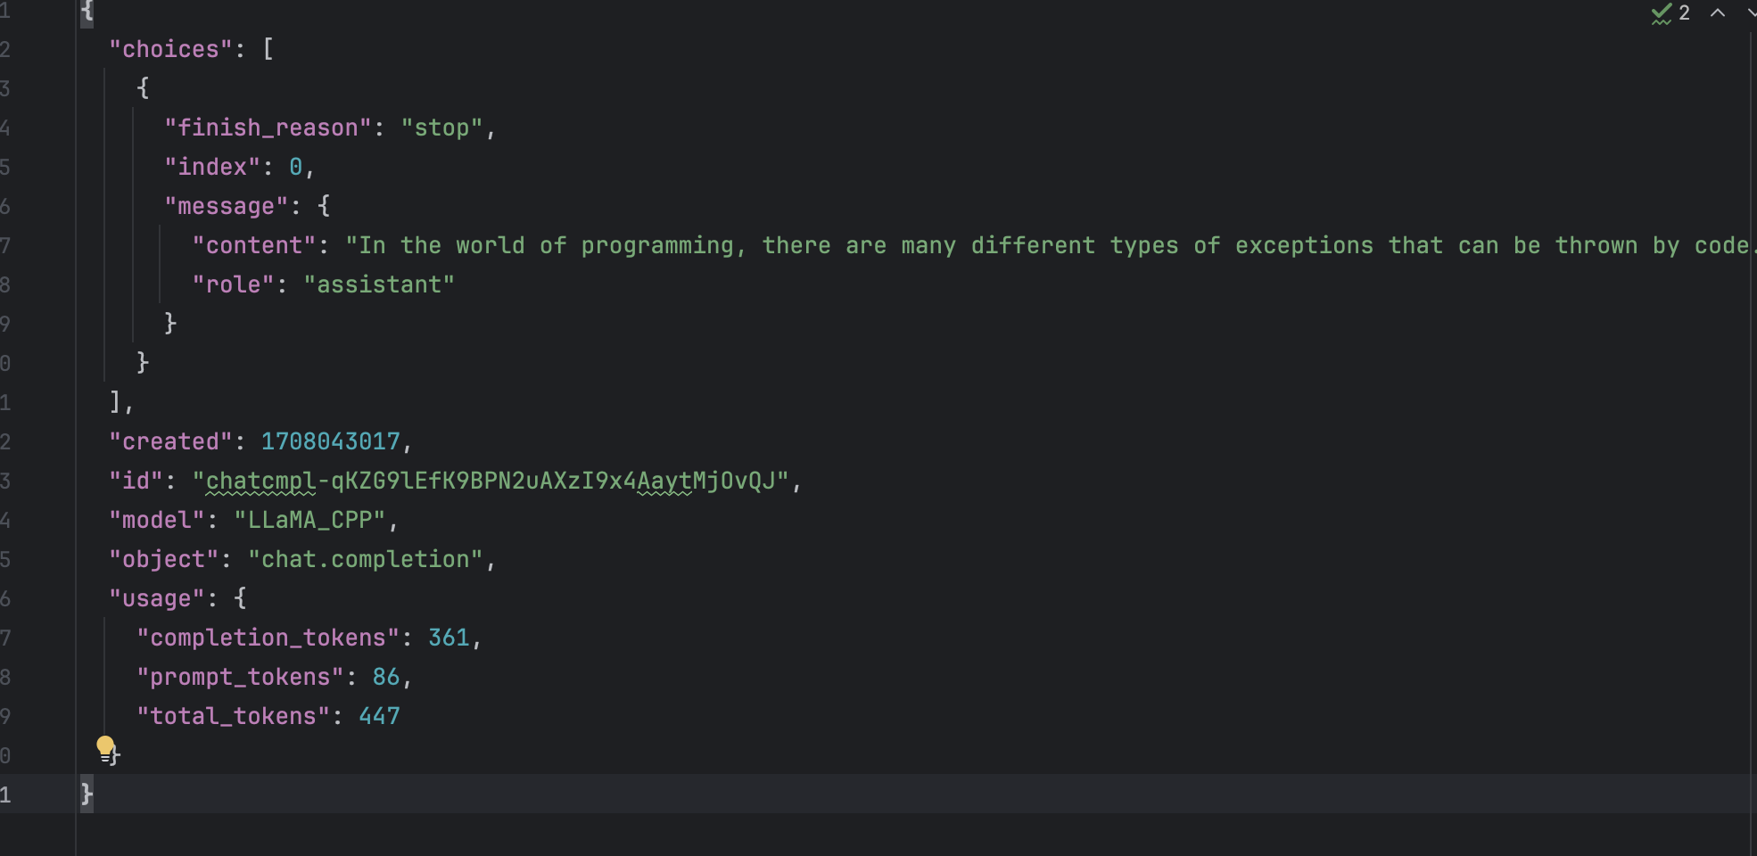Click the "index" value 0

pyautogui.click(x=295, y=167)
